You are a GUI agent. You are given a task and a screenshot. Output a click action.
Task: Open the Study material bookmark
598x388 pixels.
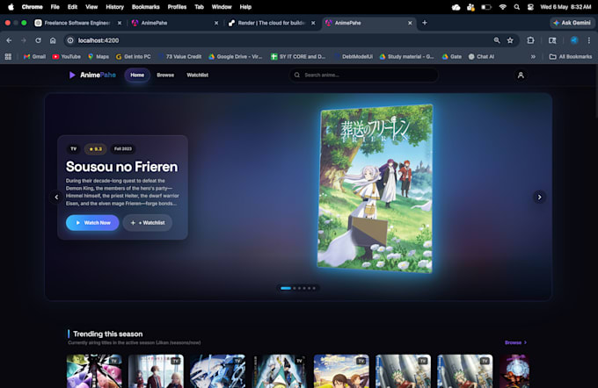point(406,57)
